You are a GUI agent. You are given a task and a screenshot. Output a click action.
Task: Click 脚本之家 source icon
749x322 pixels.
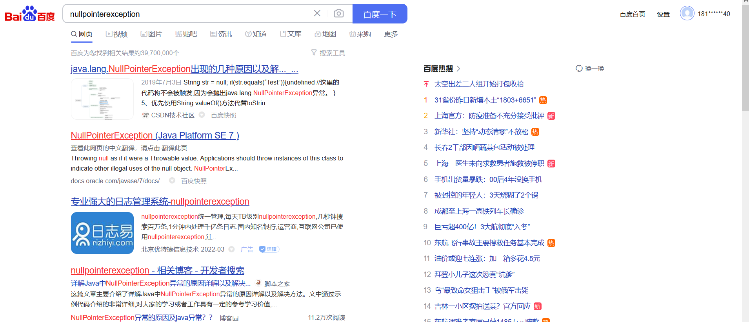258,283
